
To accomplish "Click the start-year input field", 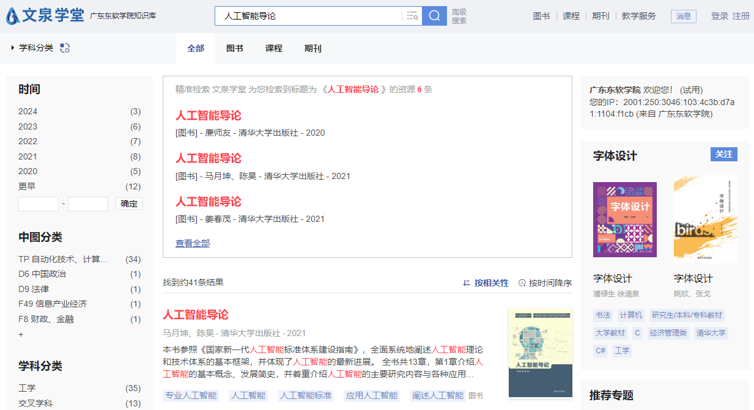I will (x=38, y=204).
